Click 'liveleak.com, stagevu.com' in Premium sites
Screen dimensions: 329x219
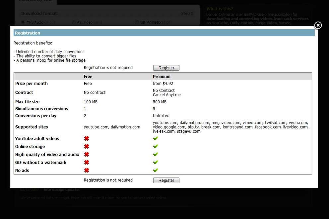pos(176,131)
